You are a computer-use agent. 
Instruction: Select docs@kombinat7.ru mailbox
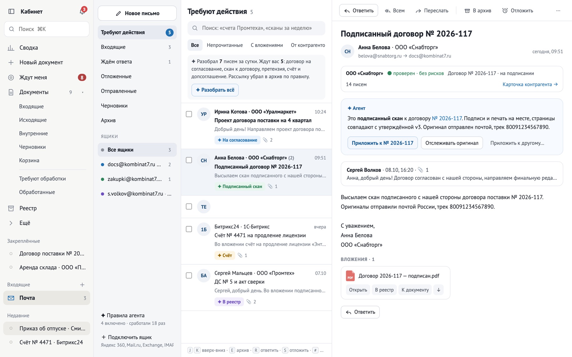point(137,164)
